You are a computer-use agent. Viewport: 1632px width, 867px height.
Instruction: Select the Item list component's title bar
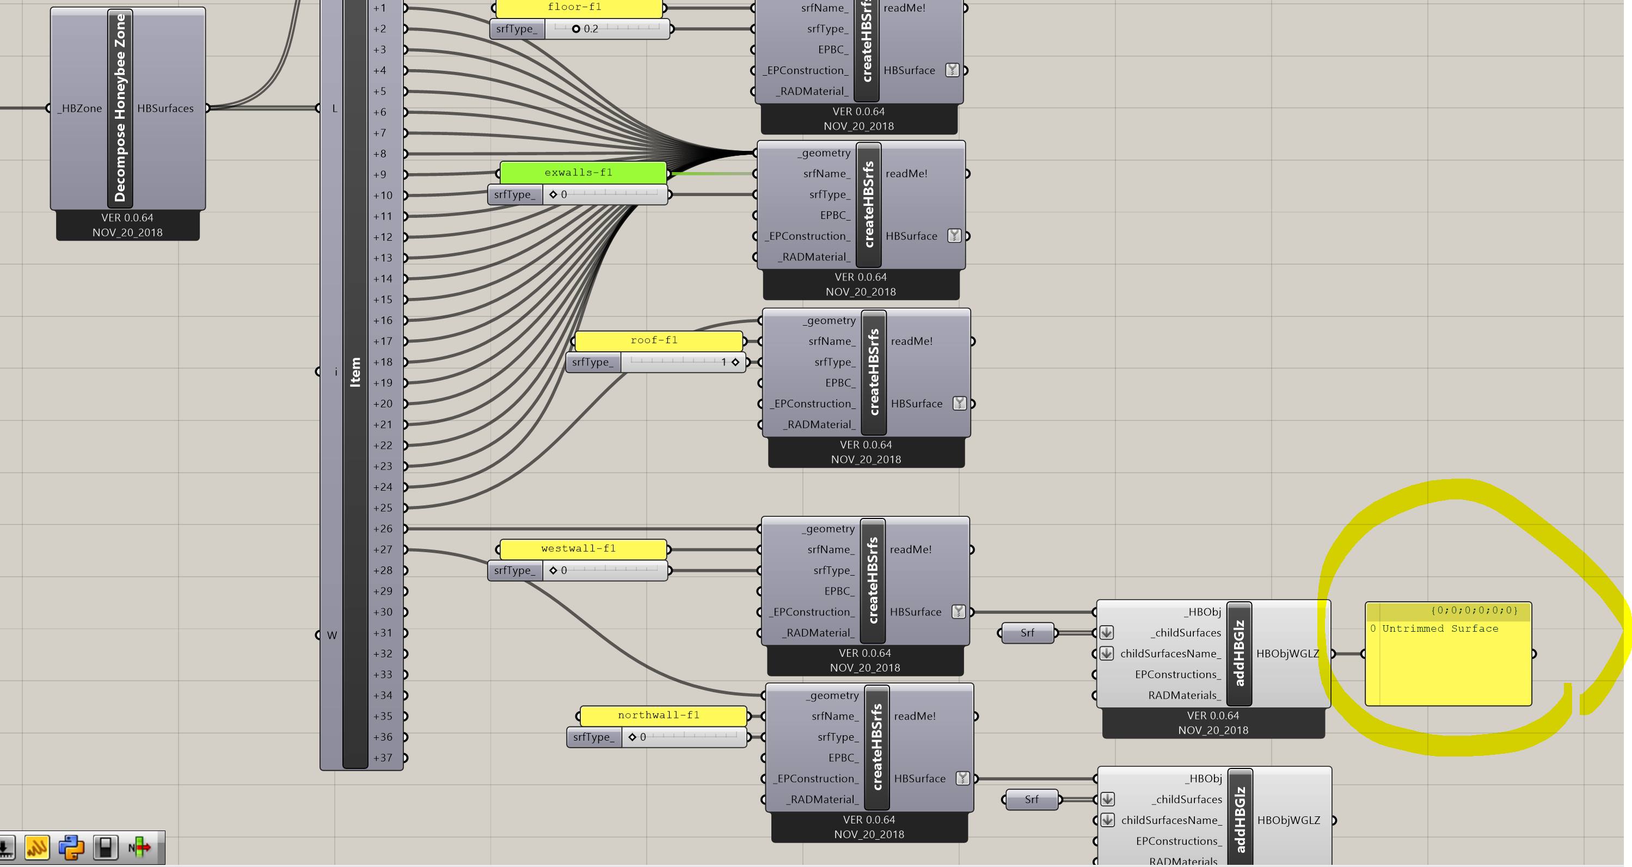355,372
